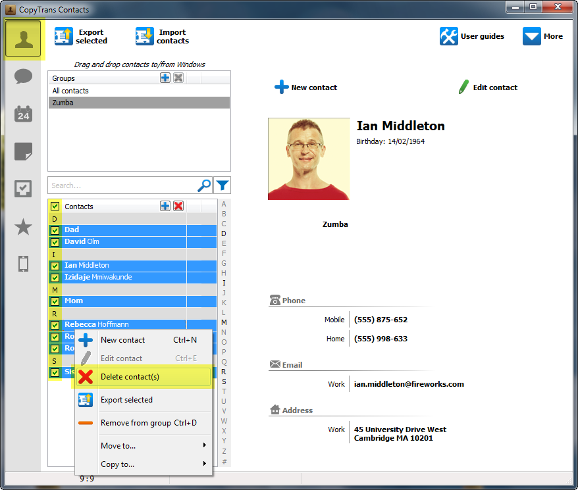Image resolution: width=578 pixels, height=490 pixels.
Task: Click New contact text above details
Action: coord(314,87)
